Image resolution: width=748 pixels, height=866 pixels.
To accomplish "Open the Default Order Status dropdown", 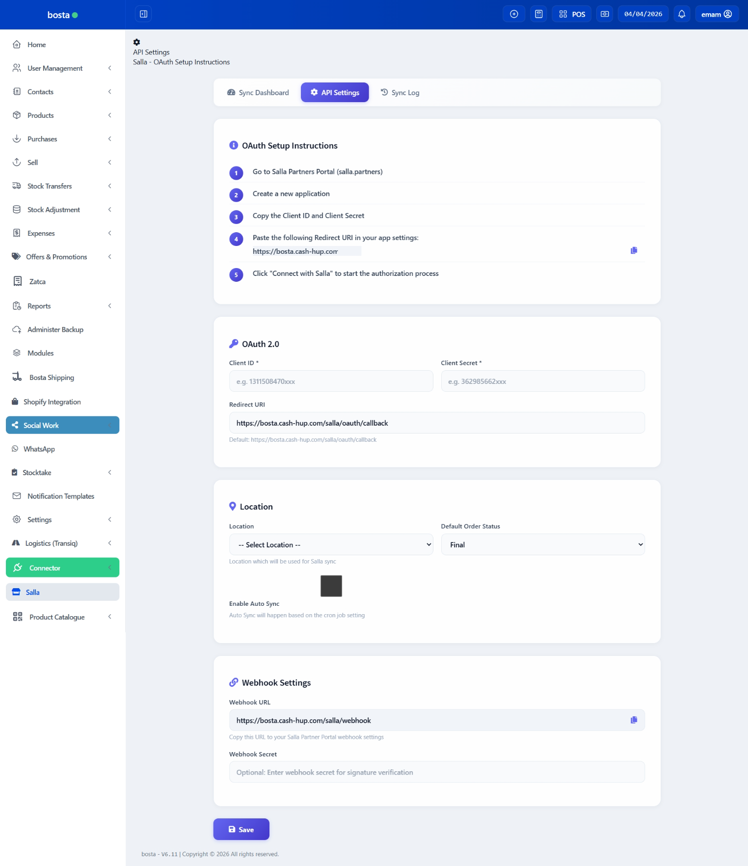I will 542,544.
